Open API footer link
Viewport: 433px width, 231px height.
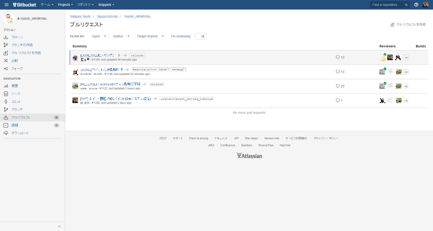(236, 138)
